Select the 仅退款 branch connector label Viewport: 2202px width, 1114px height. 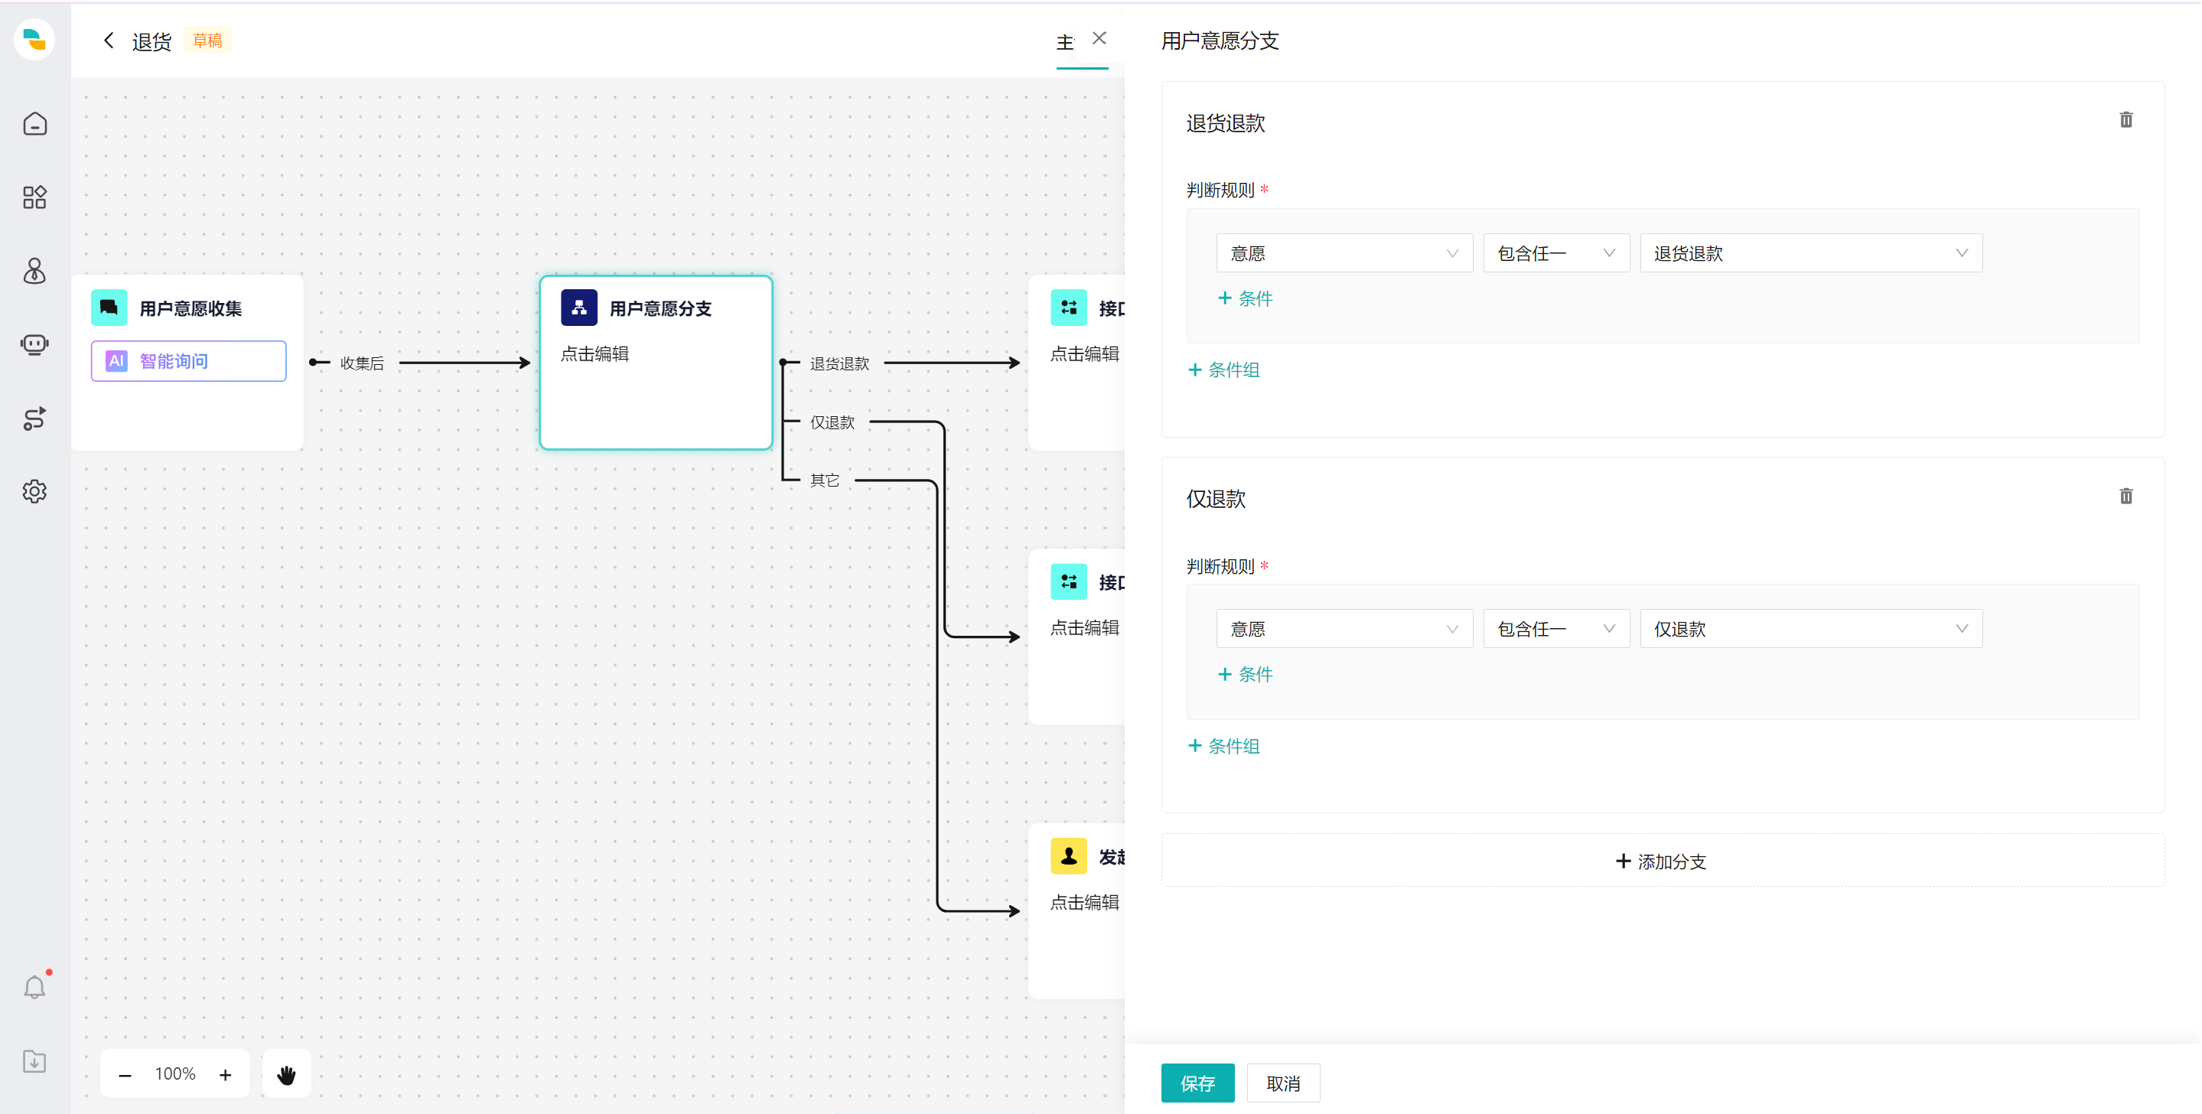click(832, 422)
